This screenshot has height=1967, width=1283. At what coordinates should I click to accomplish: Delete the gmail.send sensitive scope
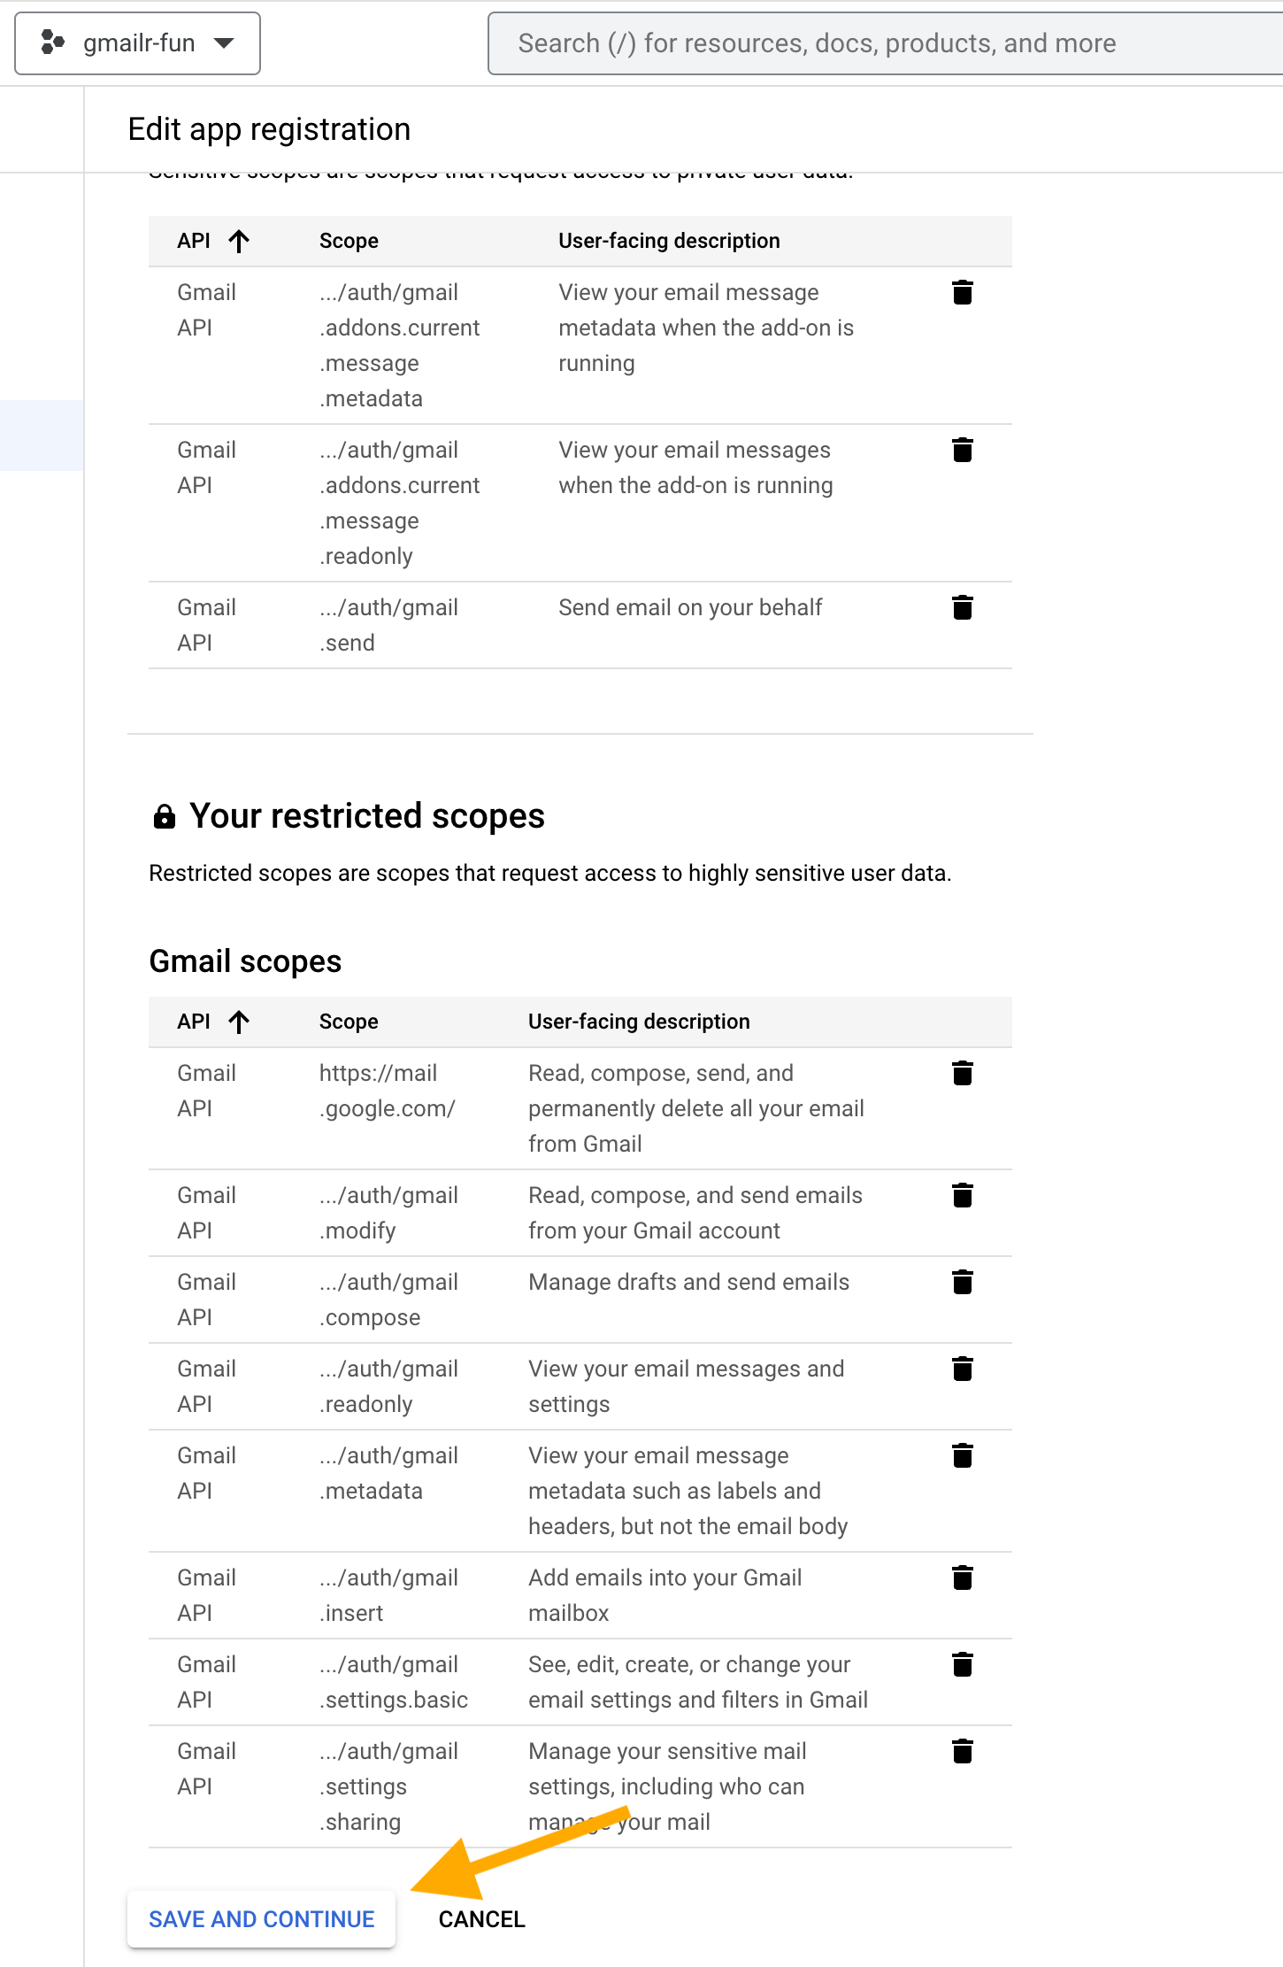click(962, 607)
